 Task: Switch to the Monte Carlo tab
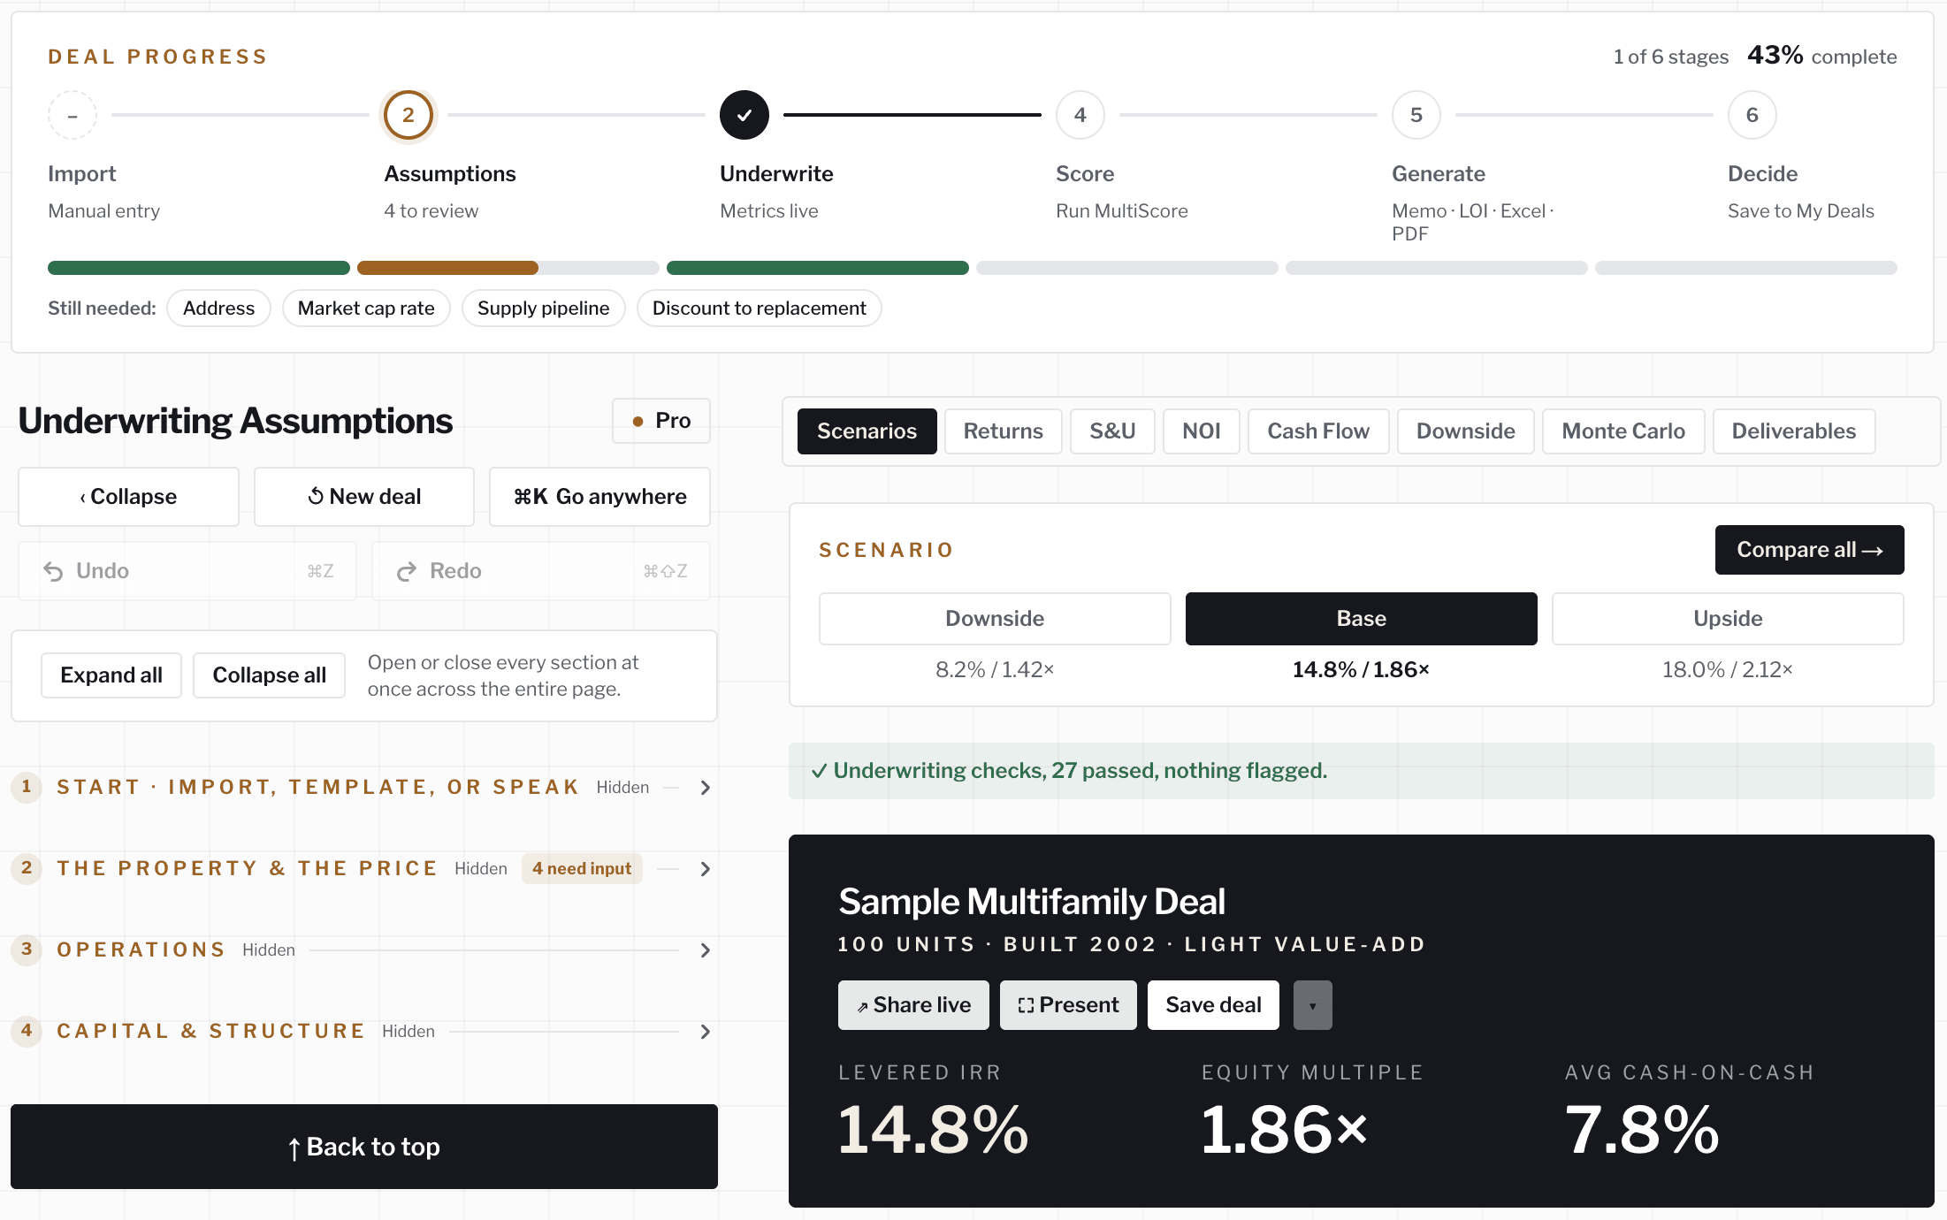[1623, 431]
